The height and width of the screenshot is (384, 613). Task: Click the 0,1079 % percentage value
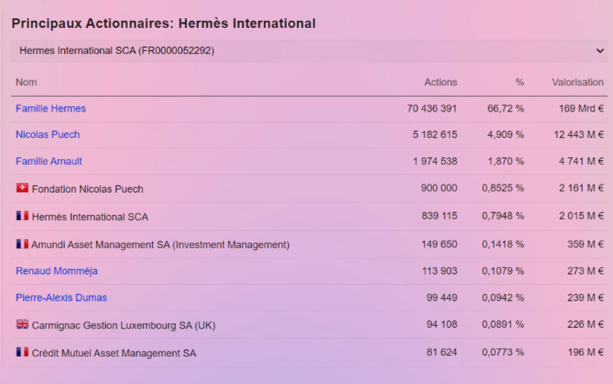pos(503,271)
